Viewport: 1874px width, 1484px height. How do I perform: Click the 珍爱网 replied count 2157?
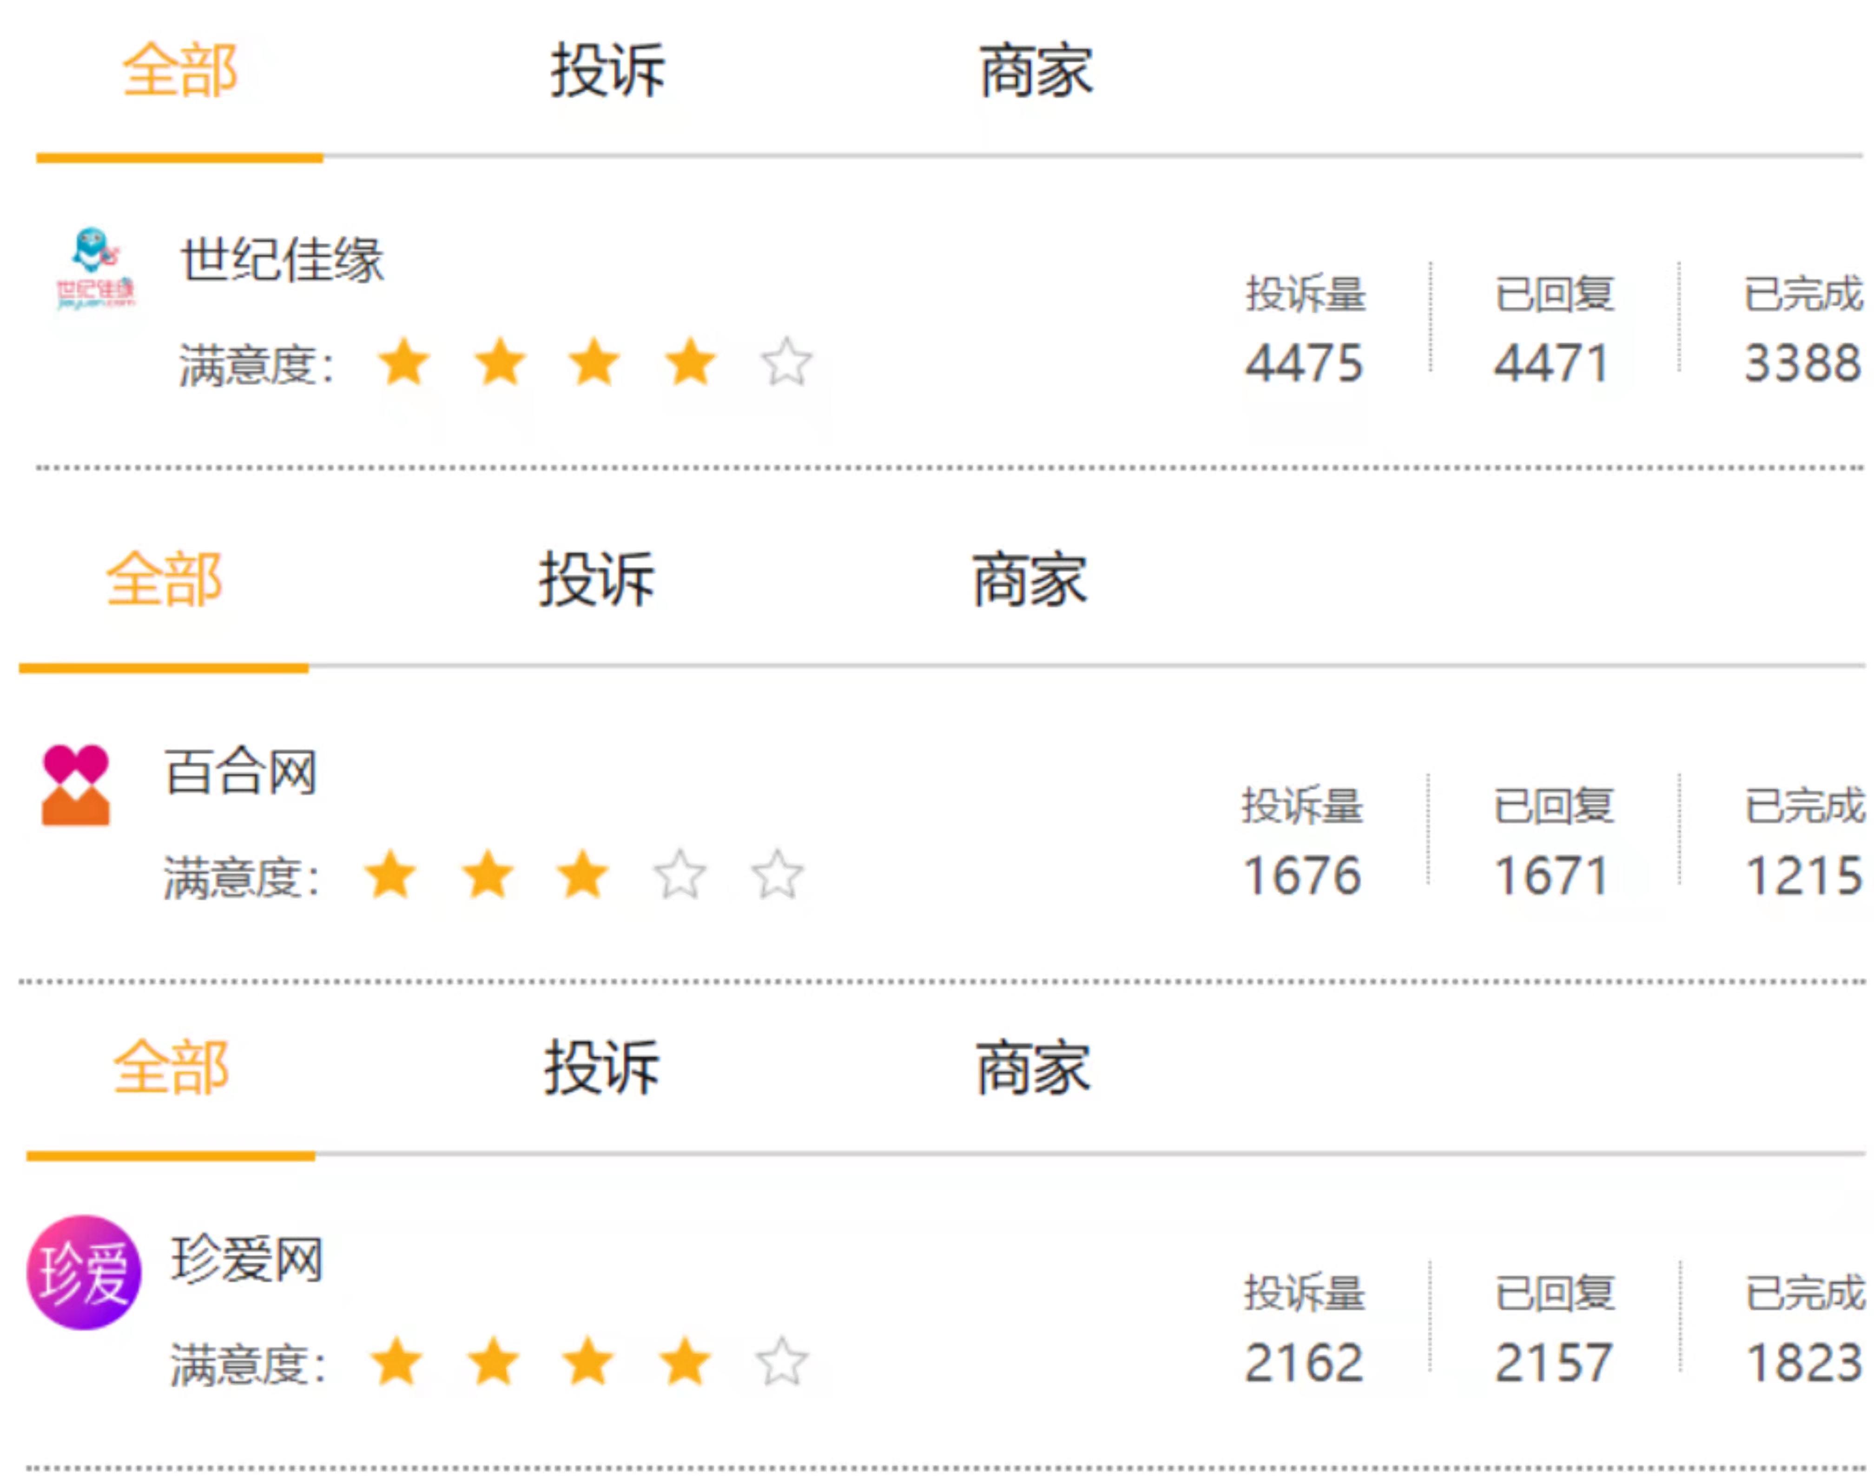point(1552,1361)
